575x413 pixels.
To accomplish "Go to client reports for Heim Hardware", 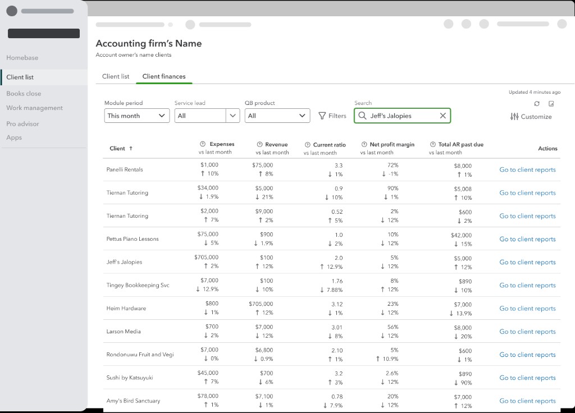I will [527, 309].
